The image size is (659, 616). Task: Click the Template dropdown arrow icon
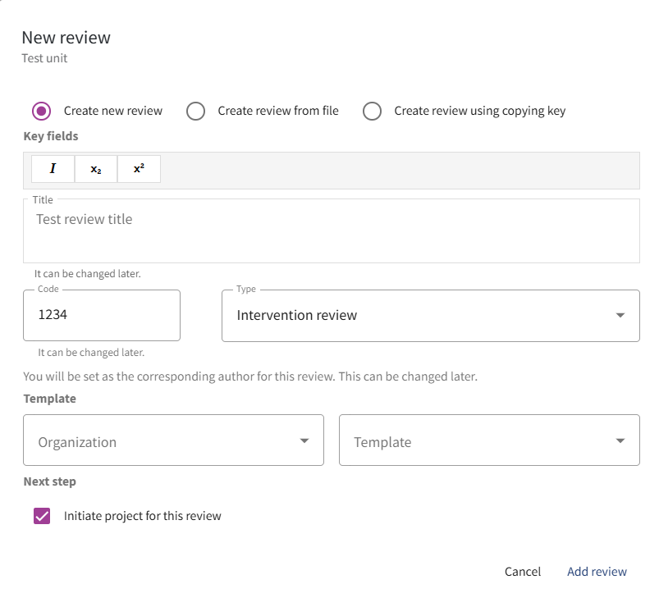tap(620, 441)
